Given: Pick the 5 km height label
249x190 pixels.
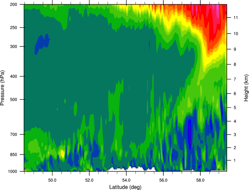Looking at the screenshot, I should [235, 108].
